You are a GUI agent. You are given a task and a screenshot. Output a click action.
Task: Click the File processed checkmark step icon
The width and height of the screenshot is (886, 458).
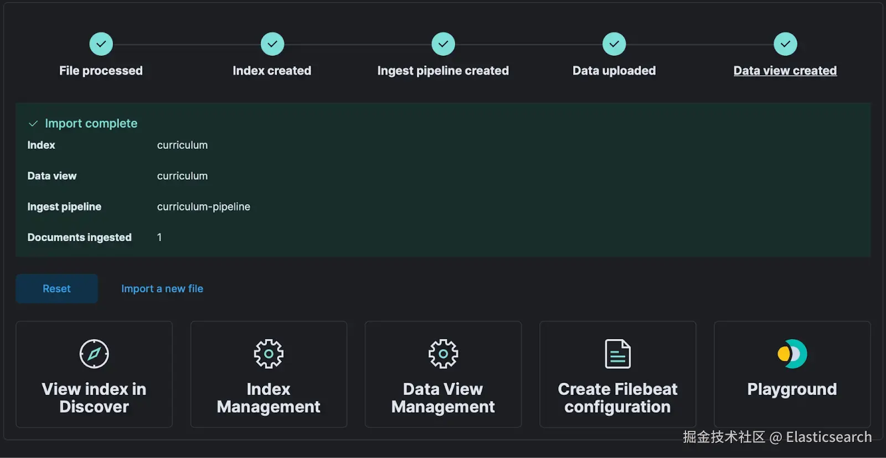pos(101,44)
